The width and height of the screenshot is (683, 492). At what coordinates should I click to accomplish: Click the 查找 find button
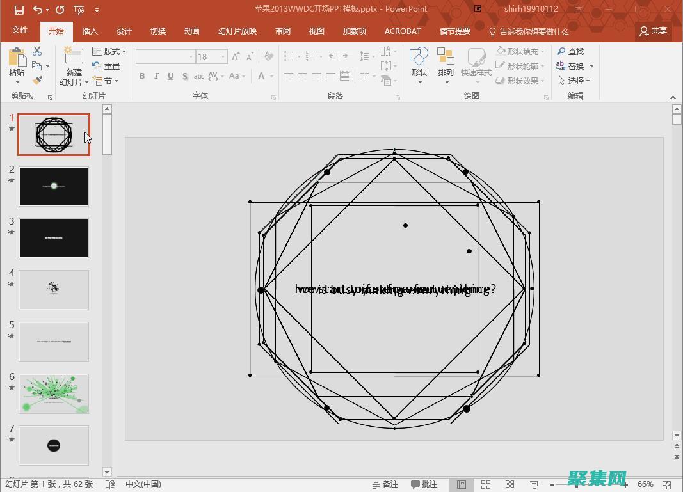coord(570,51)
